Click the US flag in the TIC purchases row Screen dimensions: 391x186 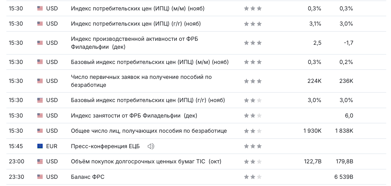coord(40,161)
